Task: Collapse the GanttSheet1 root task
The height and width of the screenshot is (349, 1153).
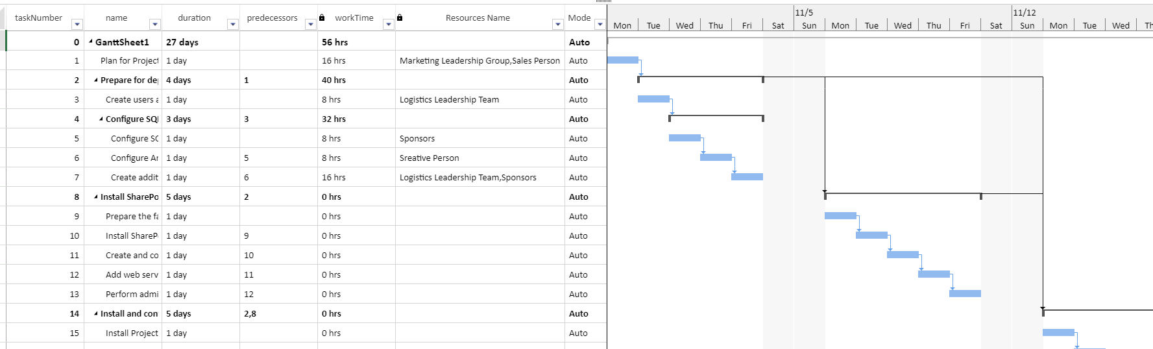Action: (x=91, y=42)
